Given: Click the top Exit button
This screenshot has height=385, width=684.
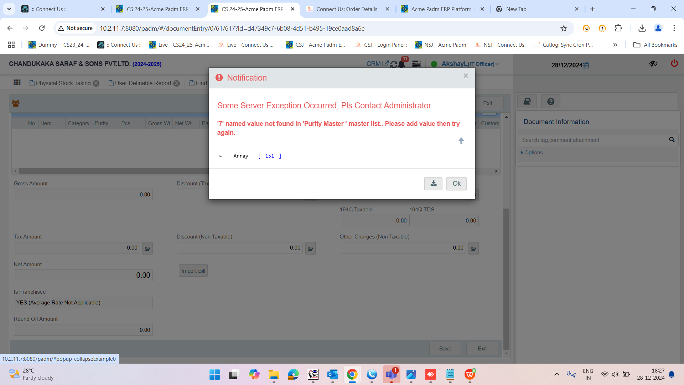Looking at the screenshot, I should coord(487,103).
